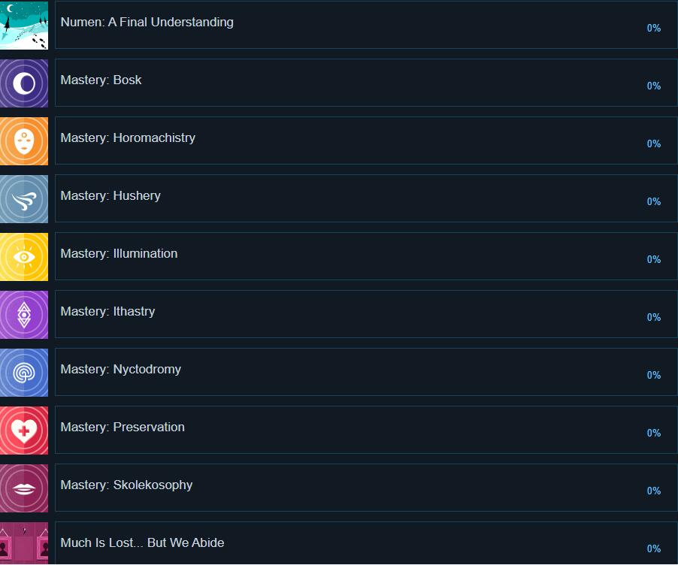Open 'Much Is Lost... But We Abide' title
This screenshot has height=565, width=678.
tap(142, 543)
